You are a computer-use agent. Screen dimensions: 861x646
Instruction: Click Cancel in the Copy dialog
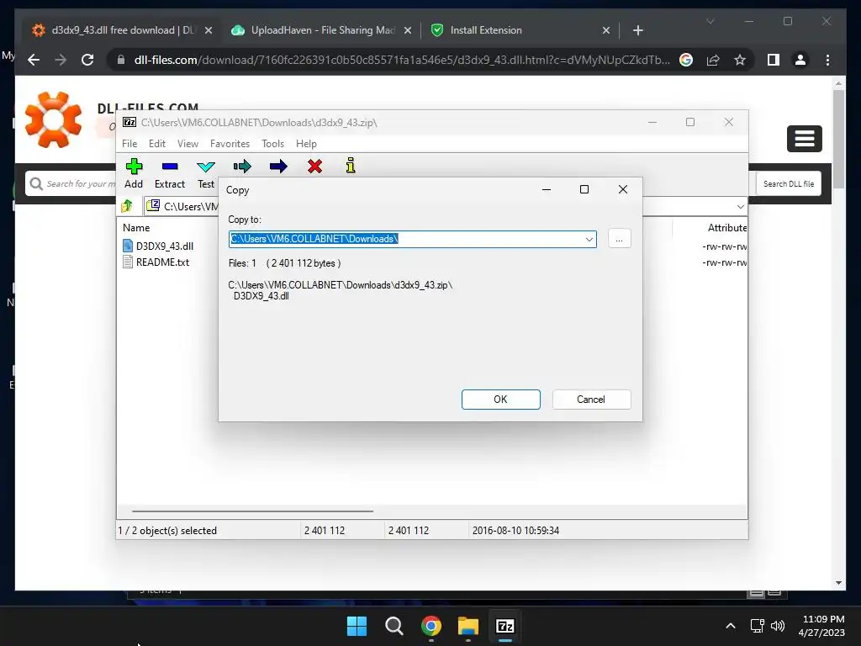tap(591, 400)
